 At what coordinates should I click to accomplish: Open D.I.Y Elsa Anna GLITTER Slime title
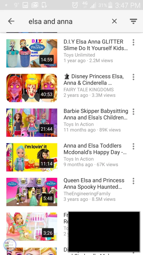(x=96, y=45)
